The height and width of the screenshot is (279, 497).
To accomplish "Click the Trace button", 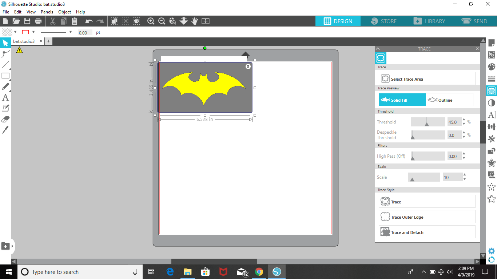I will [x=427, y=202].
